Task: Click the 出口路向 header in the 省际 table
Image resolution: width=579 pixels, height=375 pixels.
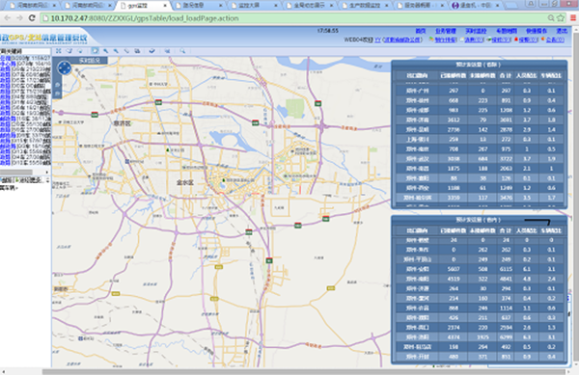Action: [x=417, y=75]
